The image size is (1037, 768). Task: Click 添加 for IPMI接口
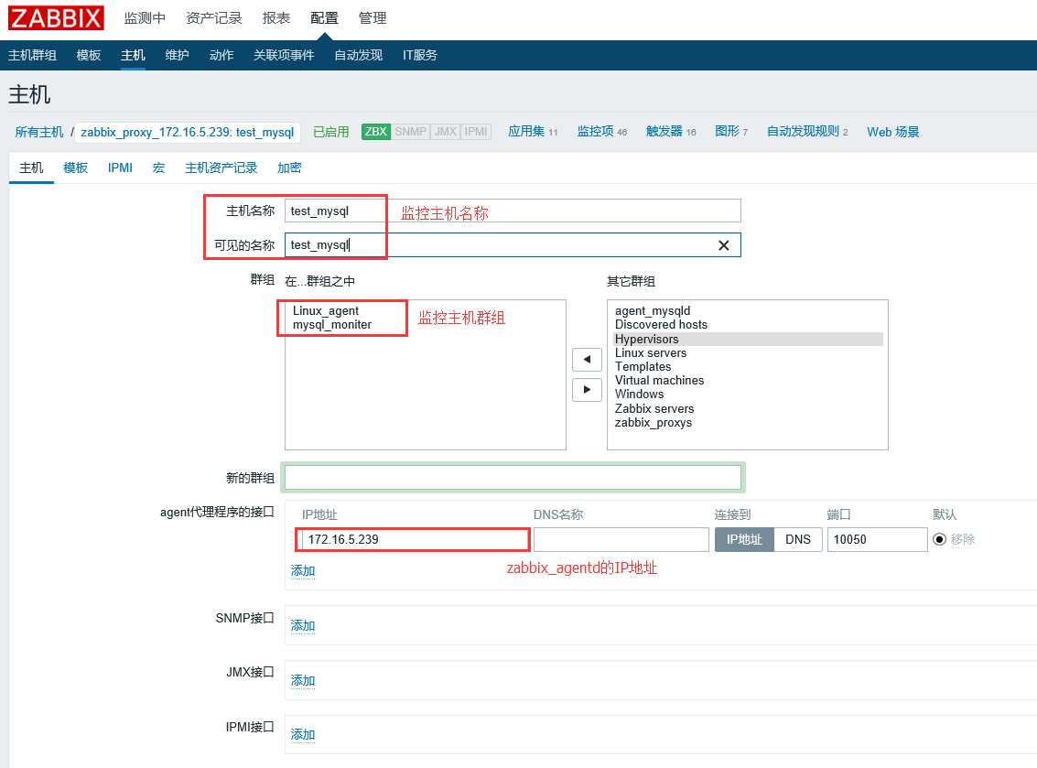coord(303,734)
